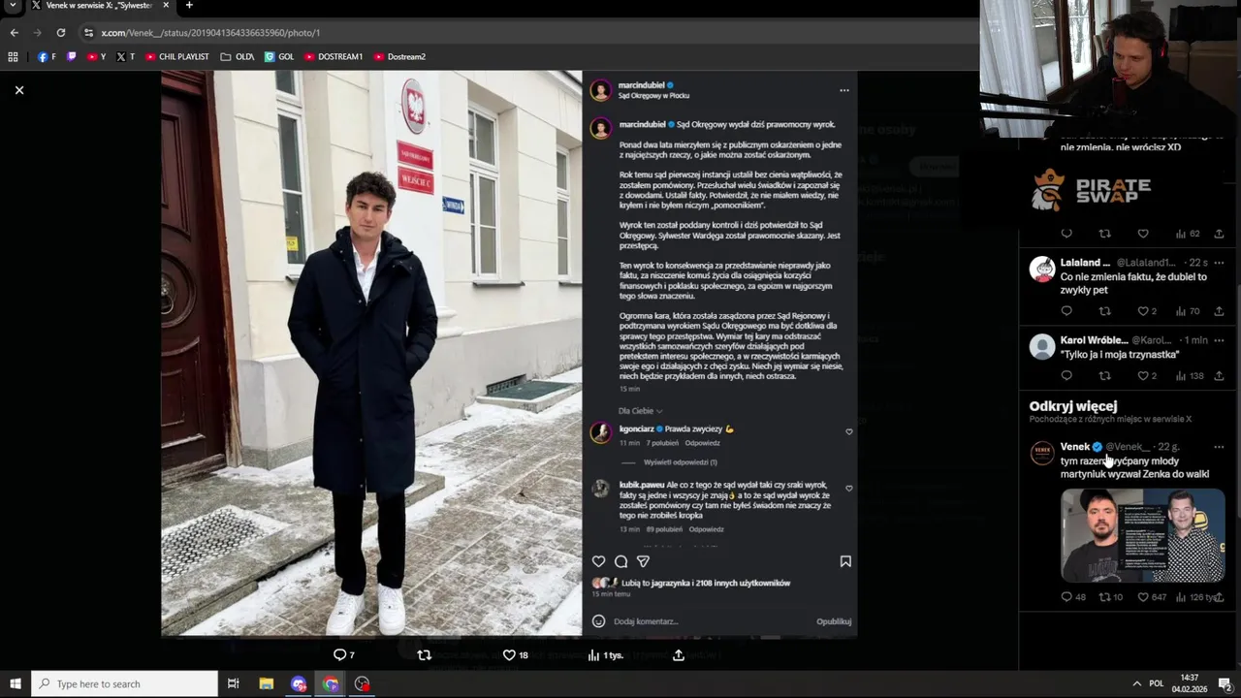This screenshot has width=1241, height=698.
Task: Open Karol Wróble's name link
Action: 1094,340
